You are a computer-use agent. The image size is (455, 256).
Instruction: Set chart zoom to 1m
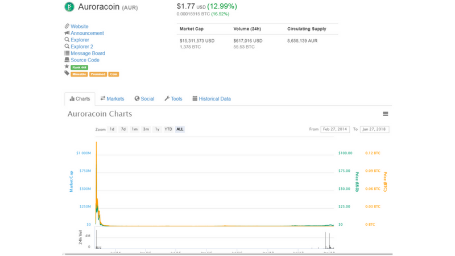(135, 130)
